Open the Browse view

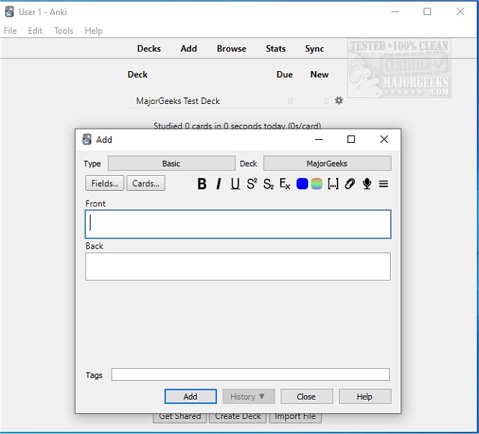(x=231, y=49)
